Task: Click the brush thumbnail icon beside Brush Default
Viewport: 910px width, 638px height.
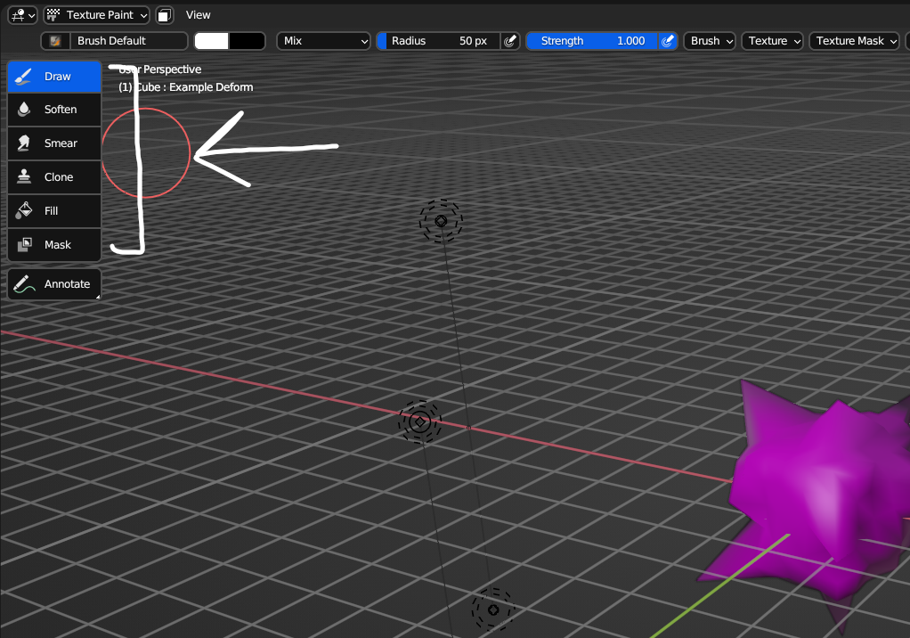Action: tap(56, 41)
